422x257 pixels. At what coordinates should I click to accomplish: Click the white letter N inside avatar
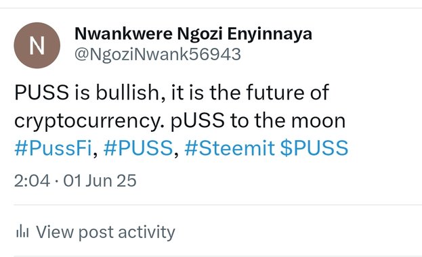(x=37, y=46)
